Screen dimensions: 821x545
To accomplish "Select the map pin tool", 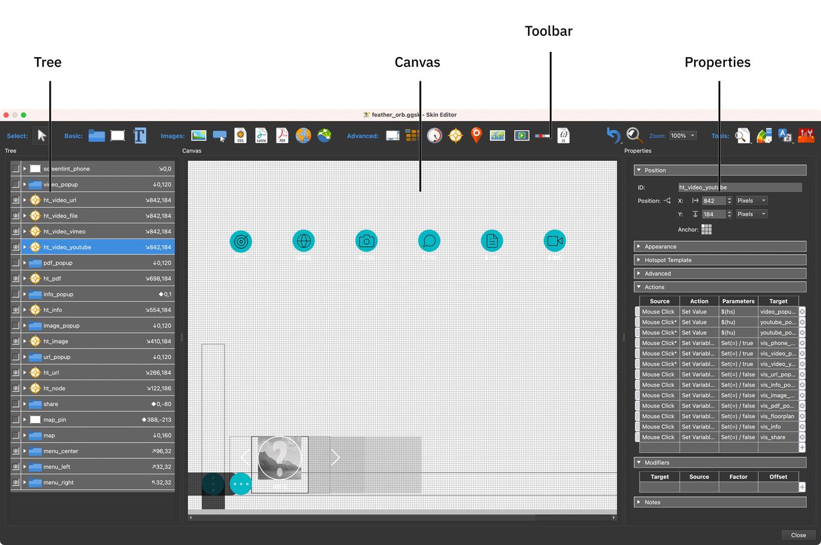I will click(477, 135).
